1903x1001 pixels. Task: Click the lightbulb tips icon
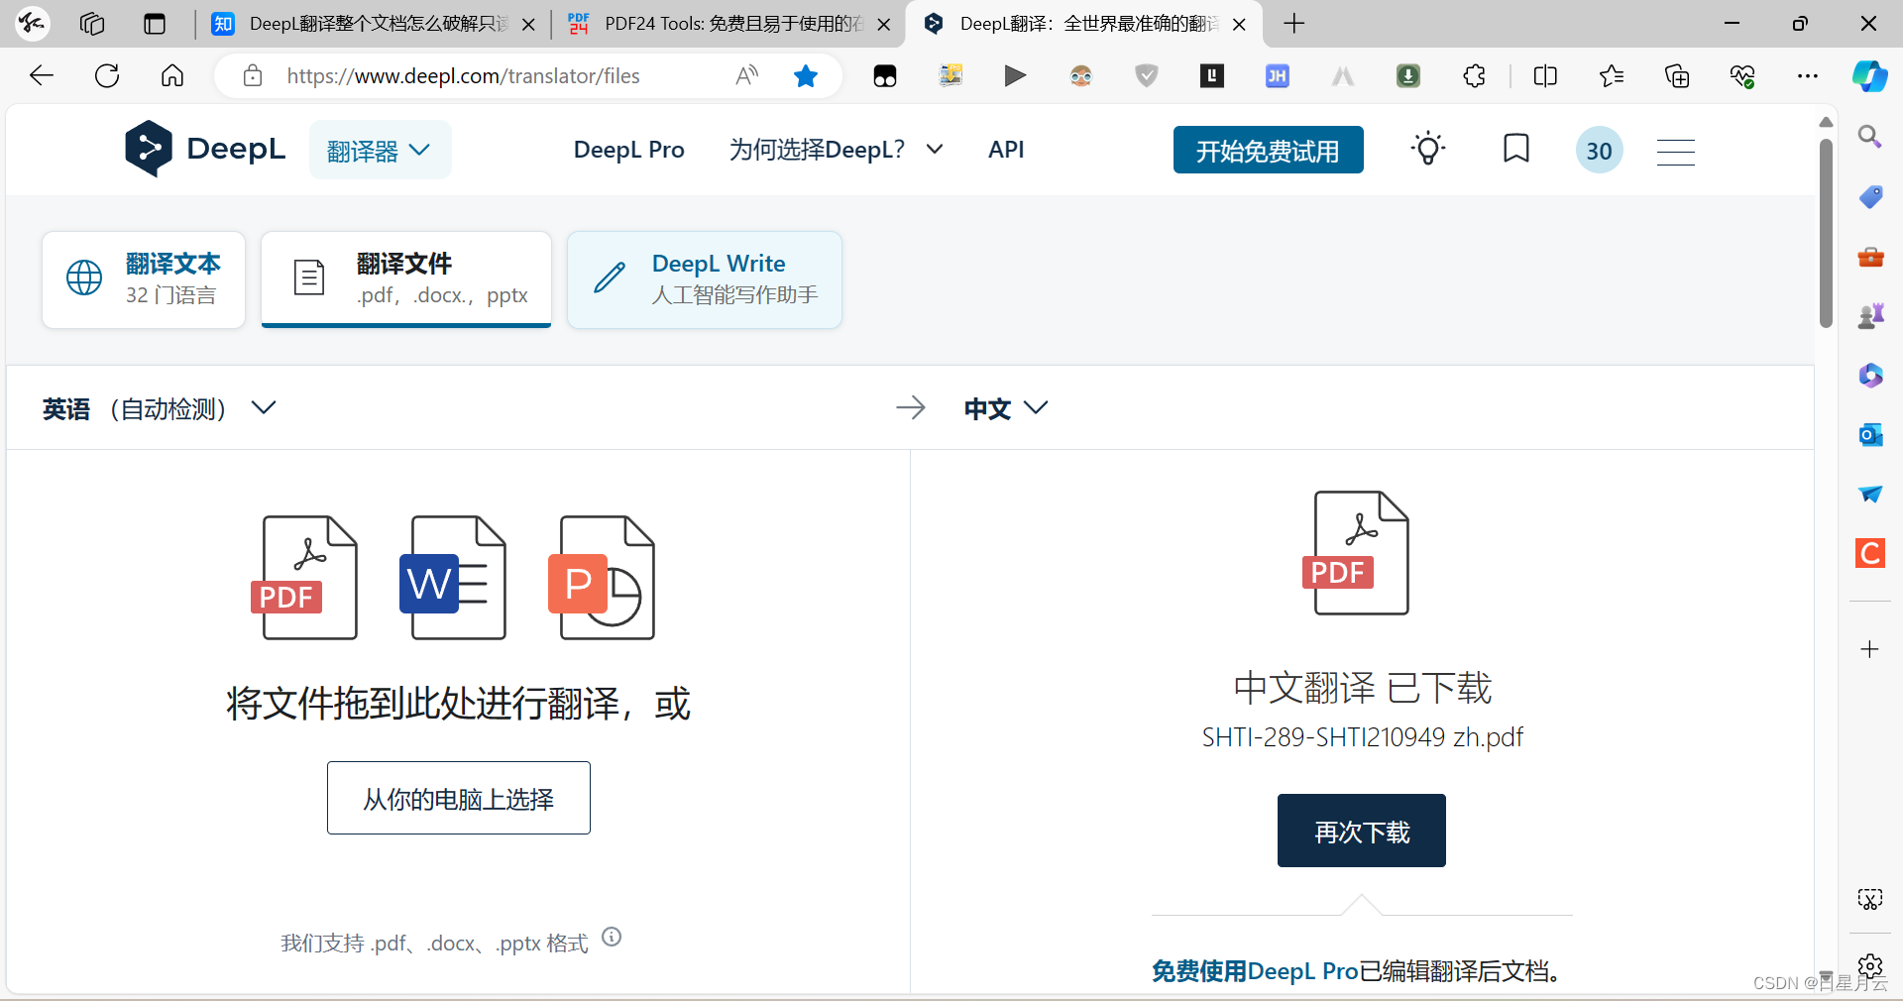click(1427, 150)
